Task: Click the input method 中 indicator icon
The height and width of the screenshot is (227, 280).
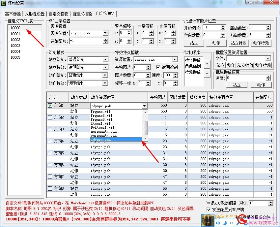Action: tap(218, 223)
